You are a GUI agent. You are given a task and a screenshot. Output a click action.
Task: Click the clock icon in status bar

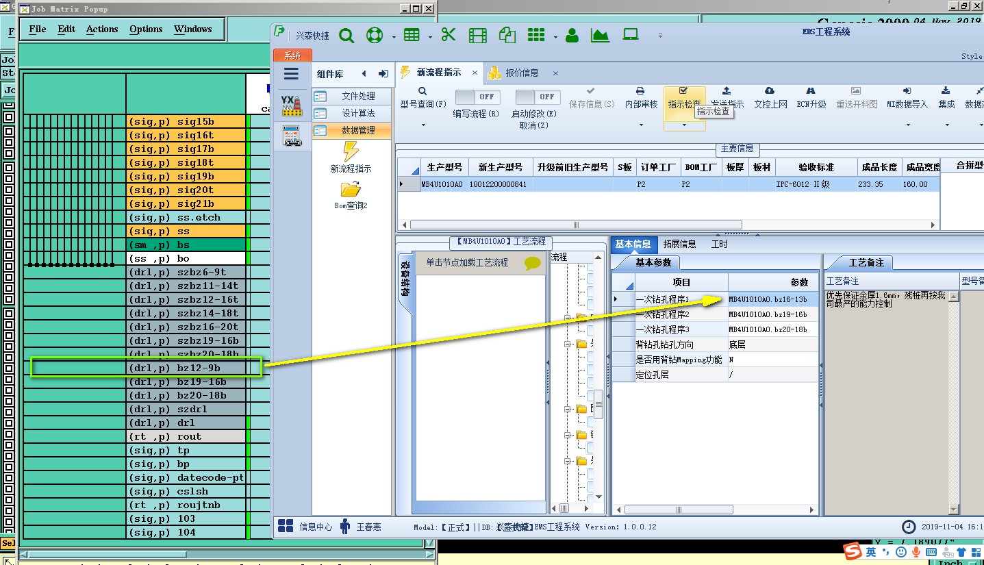[908, 527]
